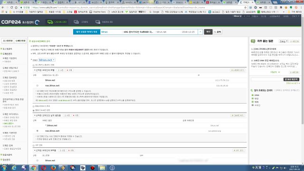
Task: Click the dark confirm button next to the date field
Action: click(208, 32)
